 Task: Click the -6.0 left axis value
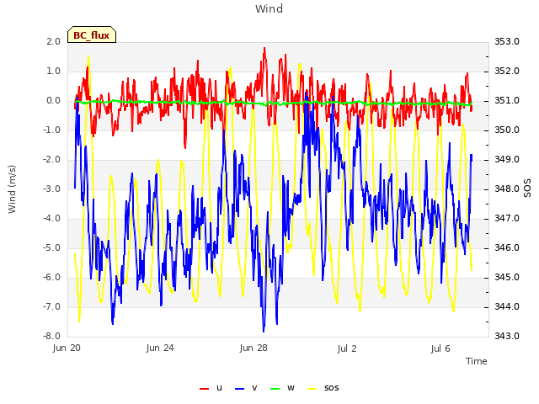51,278
